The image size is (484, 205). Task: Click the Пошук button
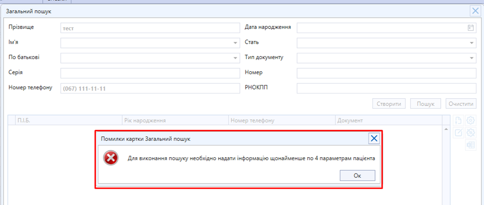click(425, 104)
